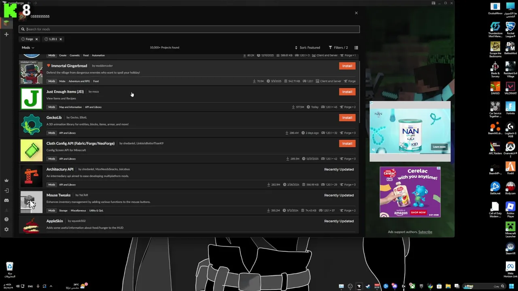Open the Recycle Bin desktop icon
The width and height of the screenshot is (518, 291).
point(10,270)
